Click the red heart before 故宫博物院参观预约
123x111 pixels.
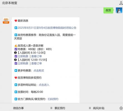pos(16,78)
